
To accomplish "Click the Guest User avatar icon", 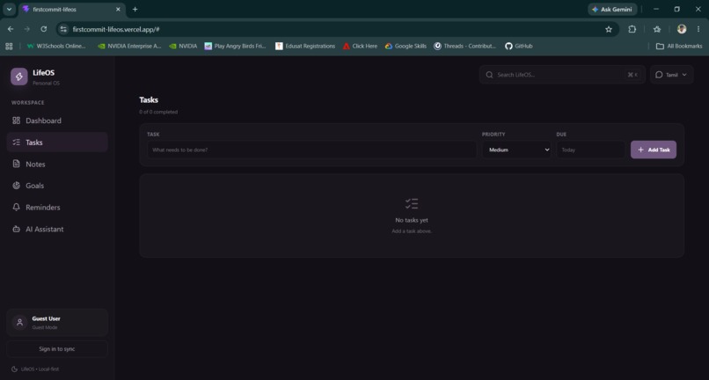I will tap(20, 323).
